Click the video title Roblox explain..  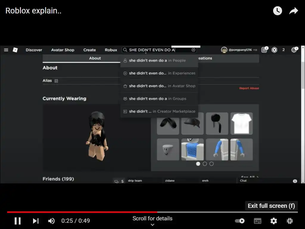click(x=33, y=11)
